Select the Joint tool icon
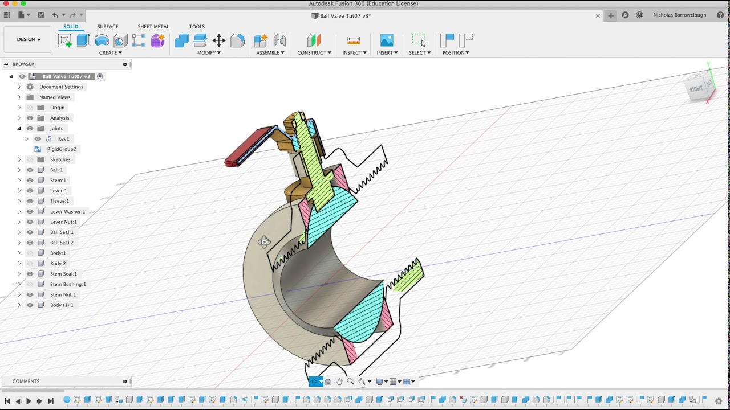The image size is (730, 410). (x=279, y=40)
